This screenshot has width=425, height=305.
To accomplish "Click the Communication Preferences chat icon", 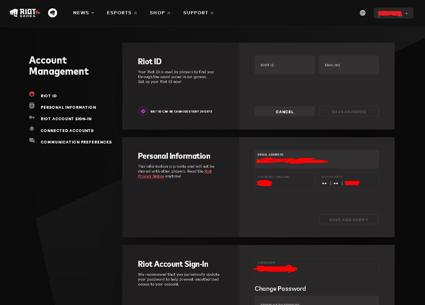I will click(32, 140).
